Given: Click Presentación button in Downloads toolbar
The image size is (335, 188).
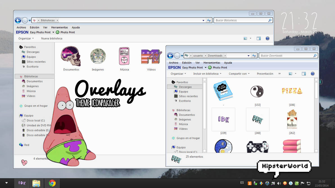Looking at the screenshot, I should tap(265, 74).
